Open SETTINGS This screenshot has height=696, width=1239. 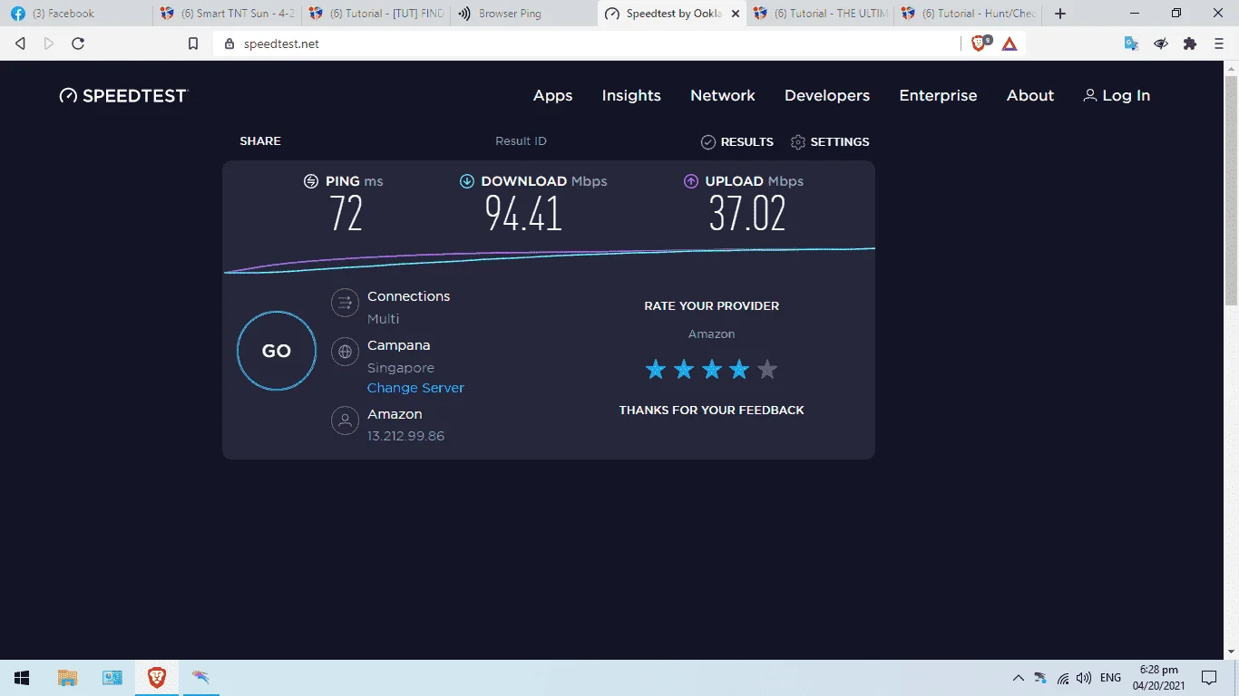point(830,142)
